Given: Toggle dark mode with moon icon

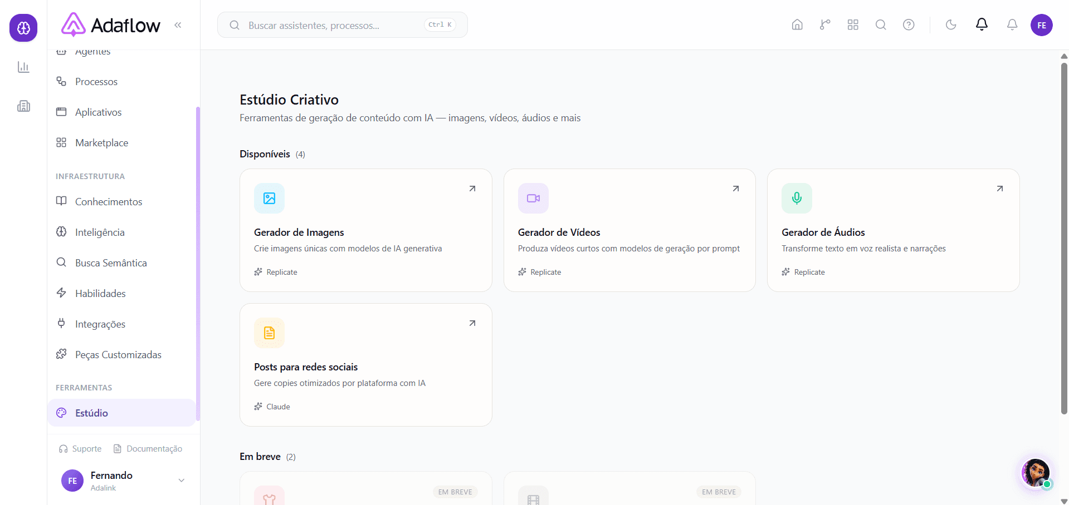Looking at the screenshot, I should (951, 25).
